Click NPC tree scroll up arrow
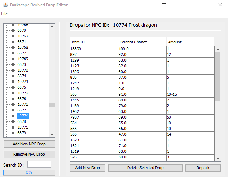Image resolution: width=228 pixels, height=177 pixels. tap(52, 27)
